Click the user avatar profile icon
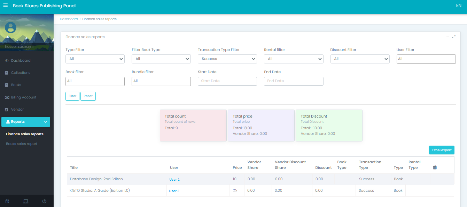Image resolution: width=467 pixels, height=207 pixels. coord(11,28)
